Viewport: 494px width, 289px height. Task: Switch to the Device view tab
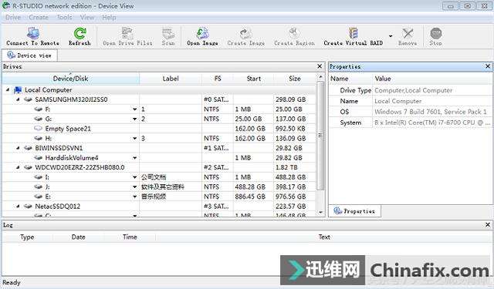coord(29,55)
